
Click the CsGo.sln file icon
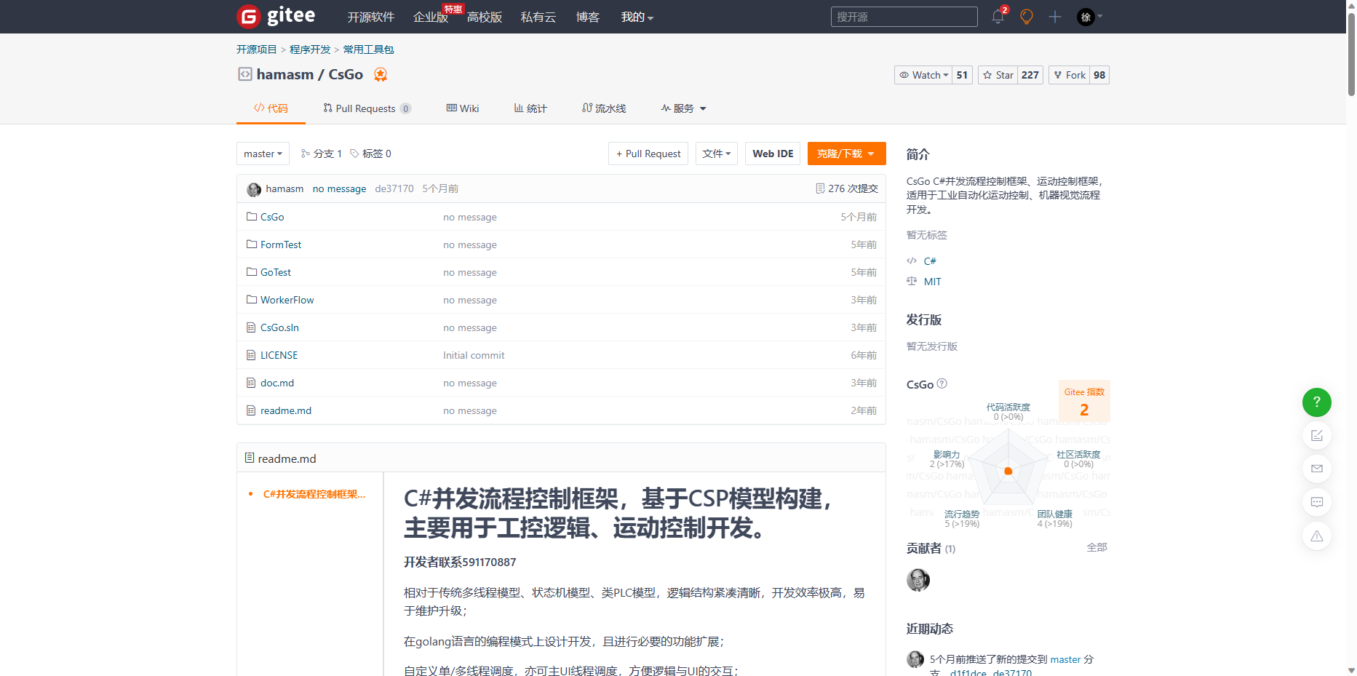click(x=251, y=327)
